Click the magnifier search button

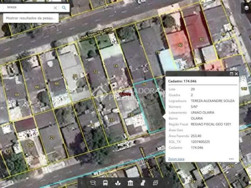click(x=64, y=8)
